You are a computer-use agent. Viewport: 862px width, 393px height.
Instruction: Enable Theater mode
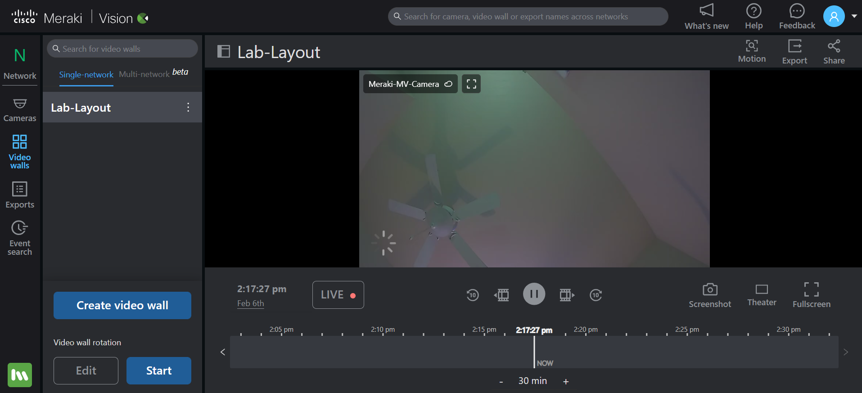pyautogui.click(x=762, y=295)
